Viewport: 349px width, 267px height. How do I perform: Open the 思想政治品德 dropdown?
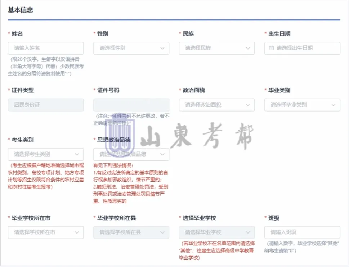click(131, 154)
